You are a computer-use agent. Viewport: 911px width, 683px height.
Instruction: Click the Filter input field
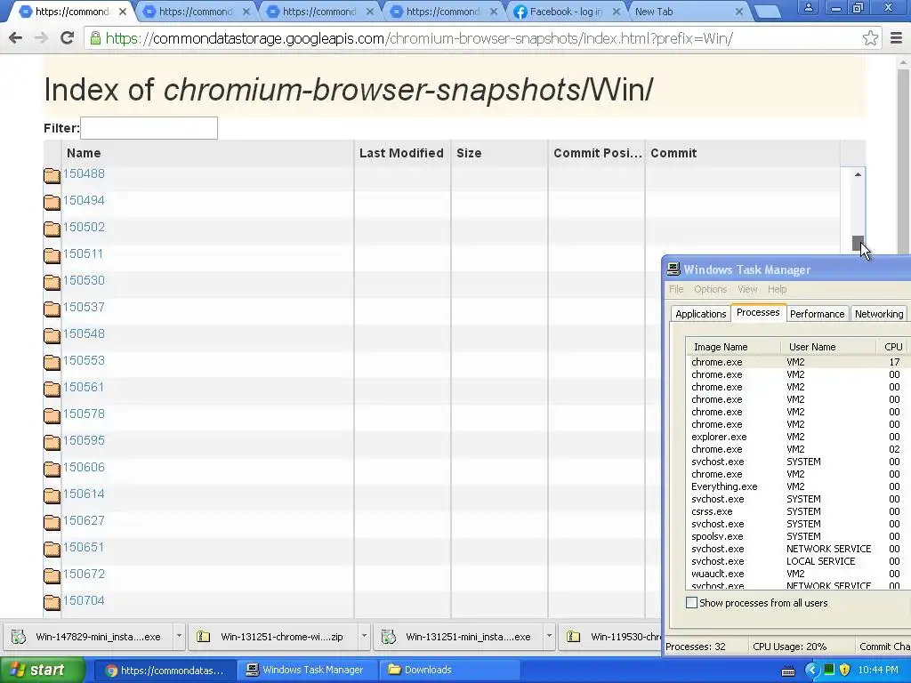149,128
